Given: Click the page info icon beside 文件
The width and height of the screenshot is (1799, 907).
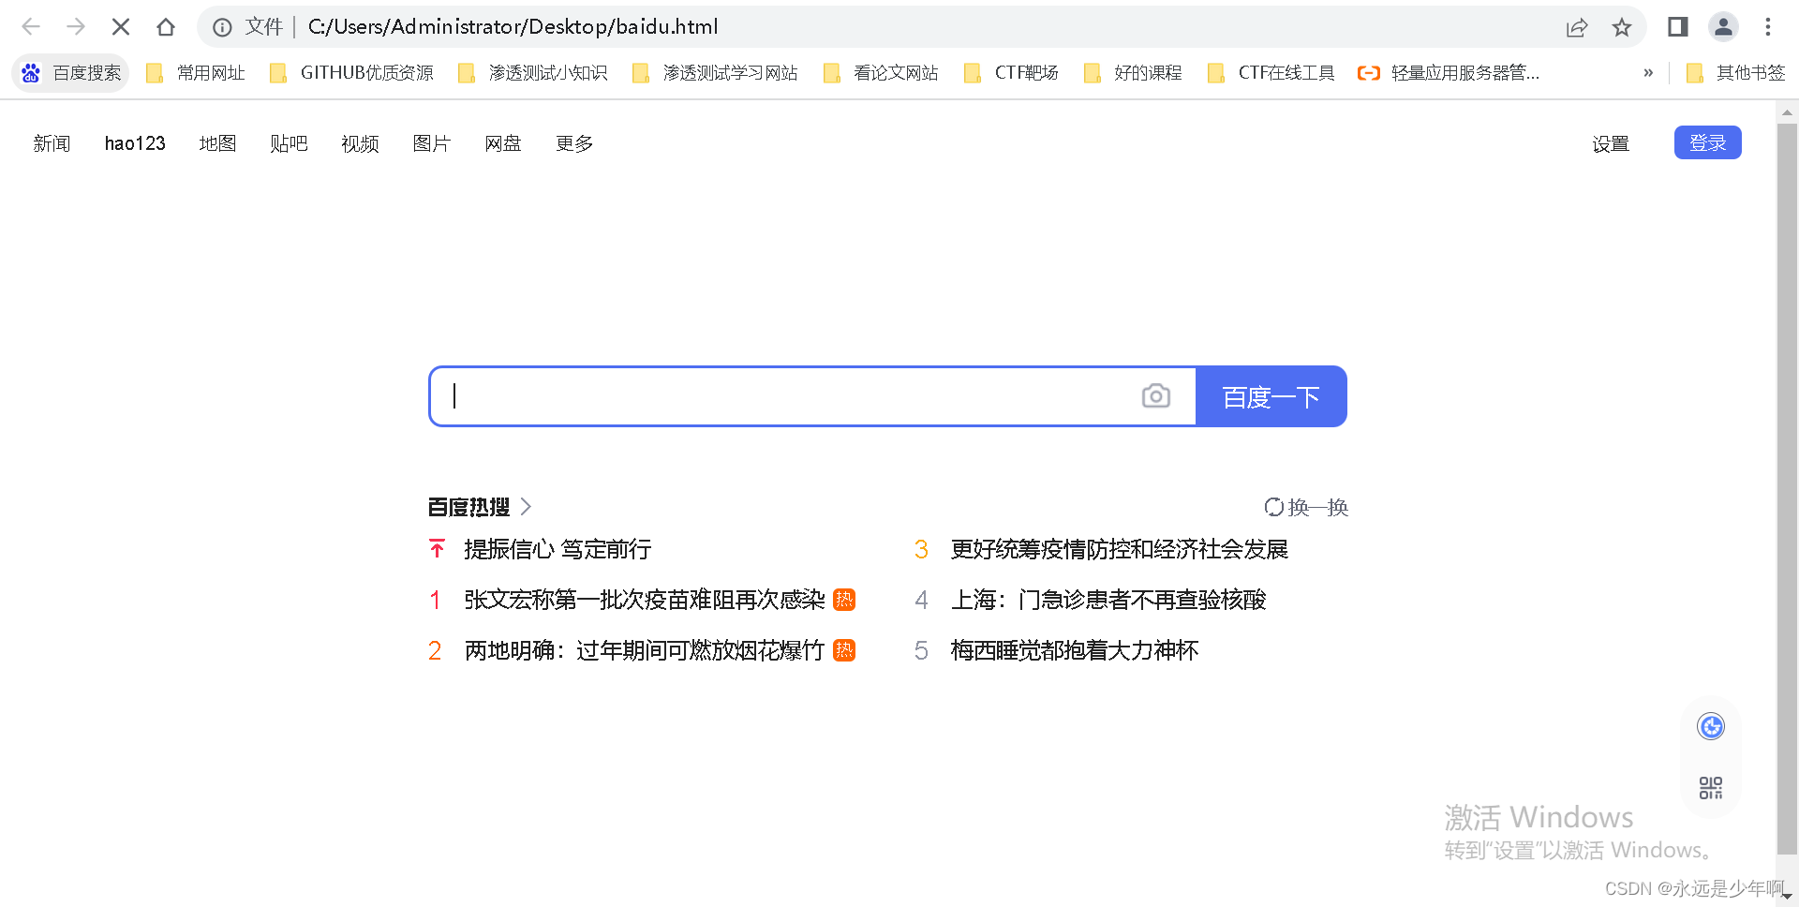Looking at the screenshot, I should [221, 26].
